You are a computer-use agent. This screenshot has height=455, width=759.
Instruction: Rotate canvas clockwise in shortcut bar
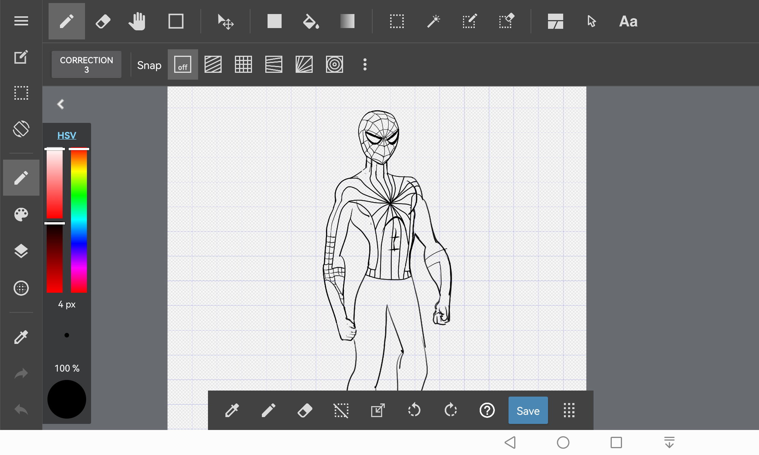click(x=450, y=410)
